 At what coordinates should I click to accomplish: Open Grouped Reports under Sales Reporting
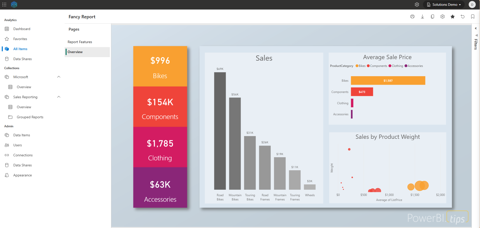(30, 117)
